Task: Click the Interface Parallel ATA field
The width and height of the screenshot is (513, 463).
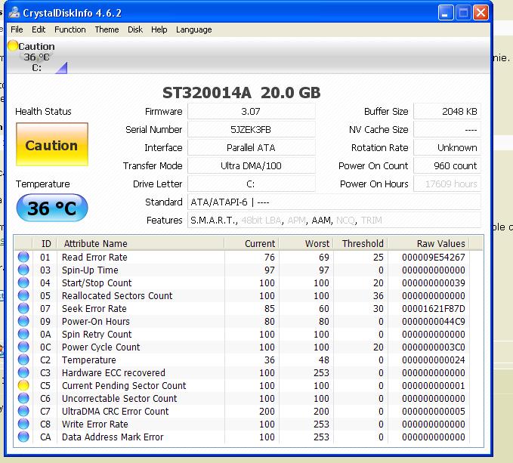Action: (x=251, y=148)
